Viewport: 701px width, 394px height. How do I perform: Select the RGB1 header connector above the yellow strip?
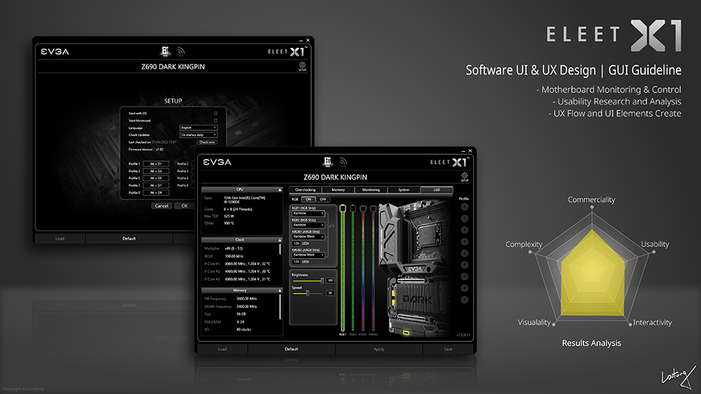pyautogui.click(x=343, y=208)
